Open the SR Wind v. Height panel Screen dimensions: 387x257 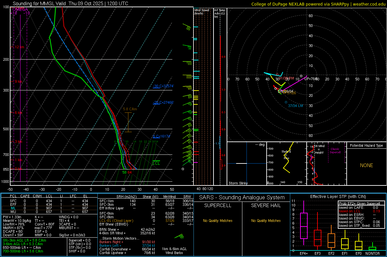327,163
